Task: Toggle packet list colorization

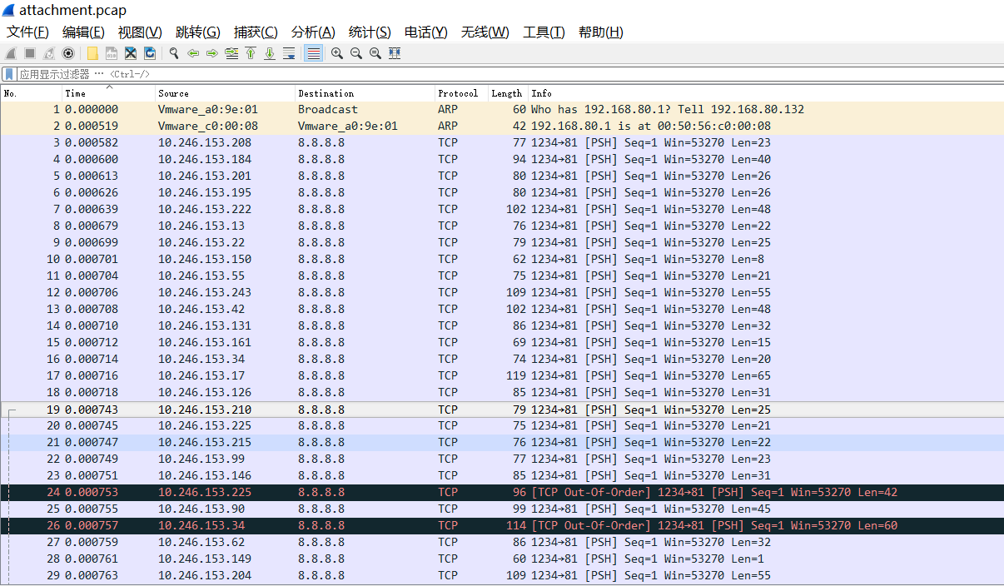Action: [x=314, y=53]
